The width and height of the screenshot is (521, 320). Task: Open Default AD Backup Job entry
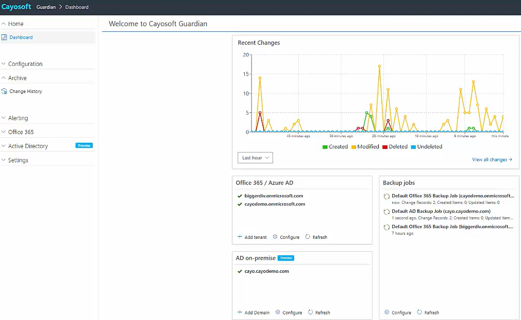pyautogui.click(x=441, y=211)
